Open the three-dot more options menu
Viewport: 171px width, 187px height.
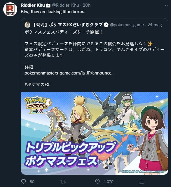165,5
